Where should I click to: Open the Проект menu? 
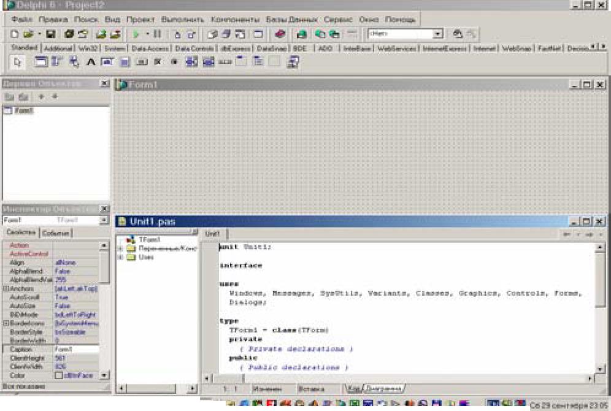[x=140, y=20]
